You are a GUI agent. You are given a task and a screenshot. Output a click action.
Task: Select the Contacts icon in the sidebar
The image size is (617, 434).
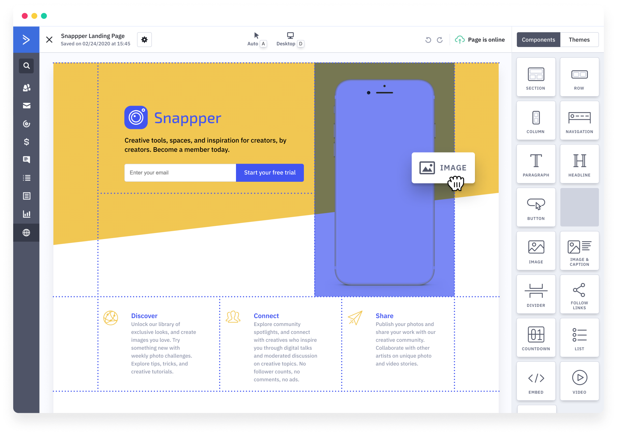26,88
